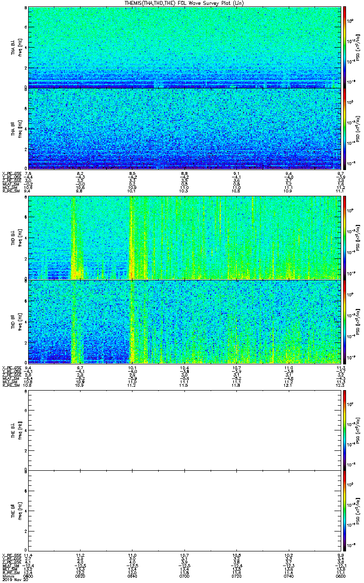Click the PSD color bar beside THE B-parallel
This screenshot has height=583, width=364.
pyautogui.click(x=345, y=510)
